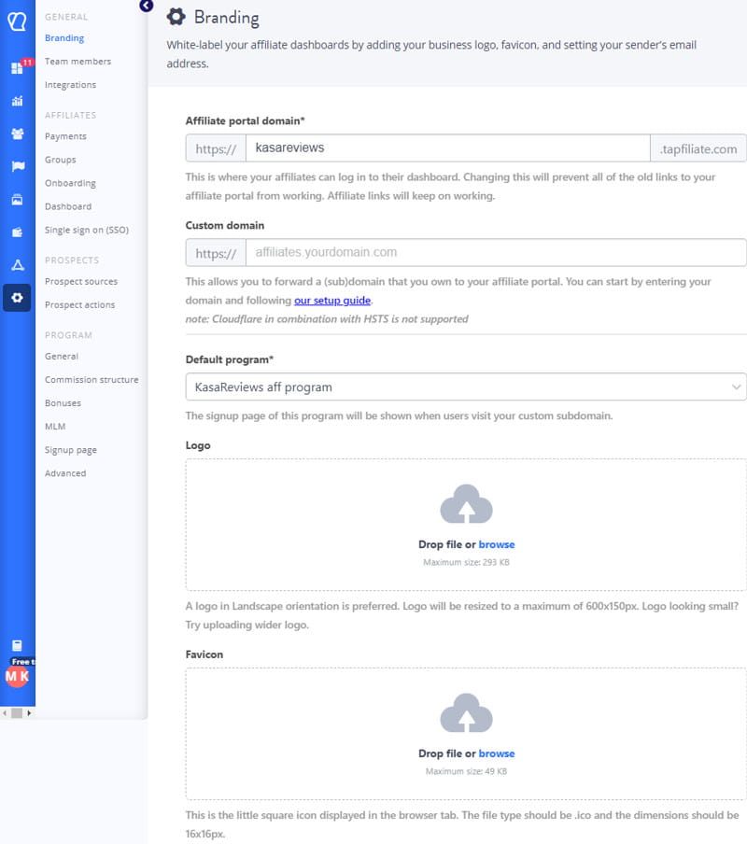
Task: Open Team members settings
Action: (78, 62)
